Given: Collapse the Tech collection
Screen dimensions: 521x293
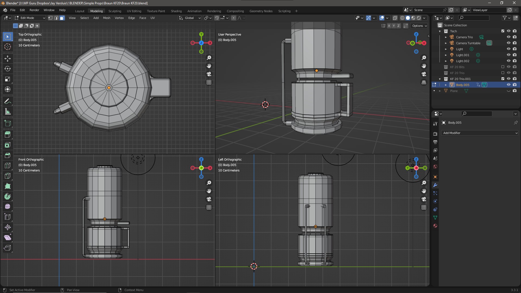Looking at the screenshot, I should pyautogui.click(x=440, y=31).
